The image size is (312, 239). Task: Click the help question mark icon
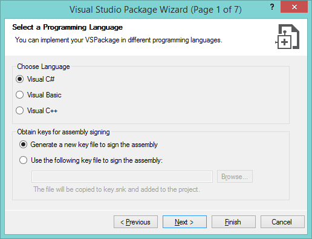(272, 7)
